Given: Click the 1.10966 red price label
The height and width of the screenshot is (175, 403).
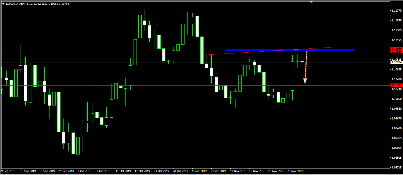Looking at the screenshot, I should 397,52.
